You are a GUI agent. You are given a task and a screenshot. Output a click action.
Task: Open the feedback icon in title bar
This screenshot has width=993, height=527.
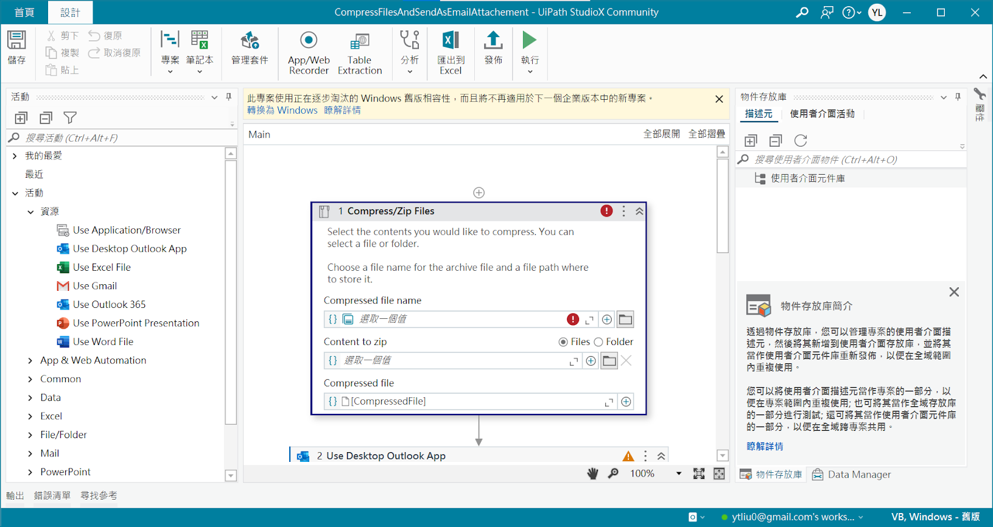click(827, 12)
